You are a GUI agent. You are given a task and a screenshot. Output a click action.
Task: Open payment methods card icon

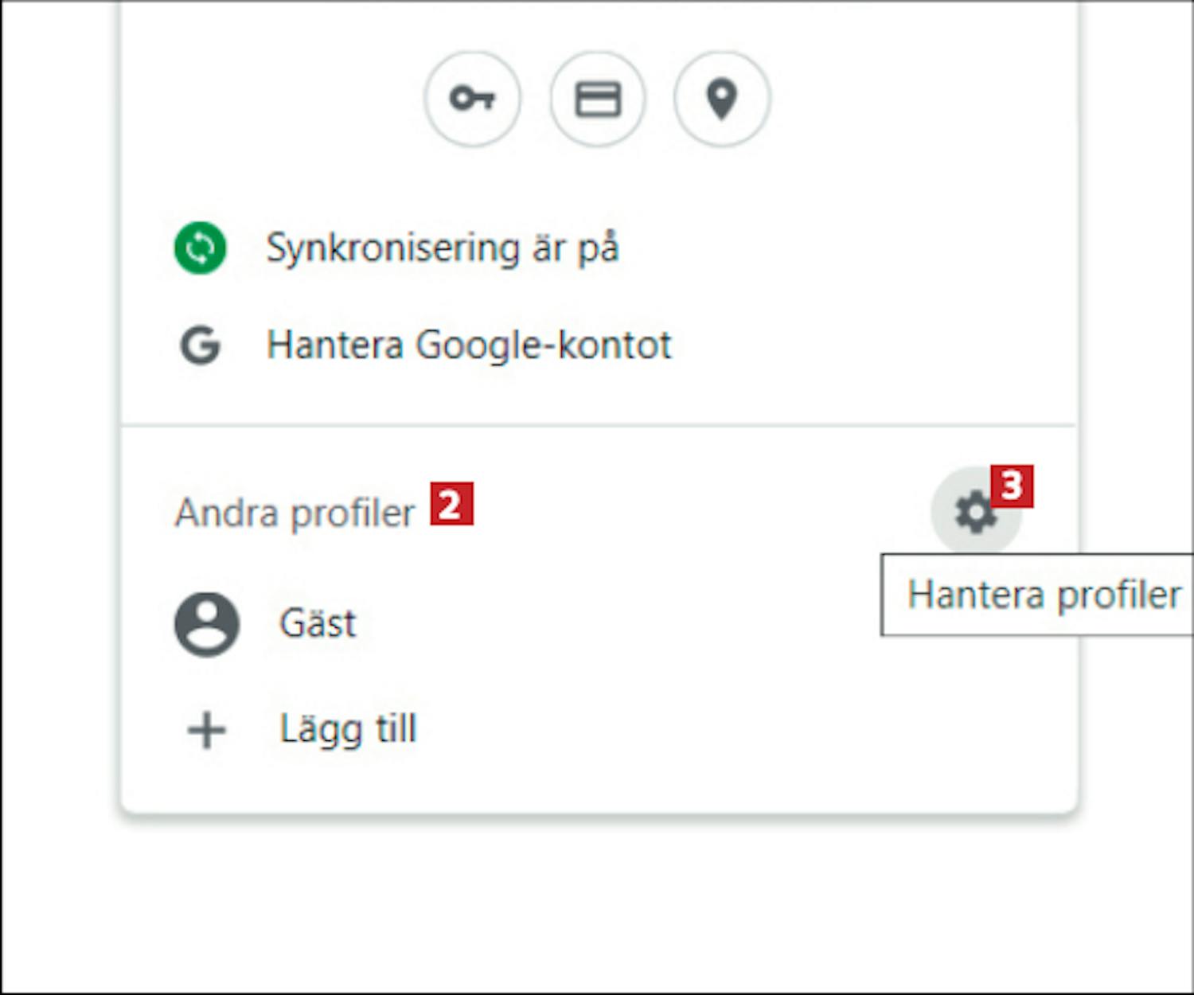598,99
